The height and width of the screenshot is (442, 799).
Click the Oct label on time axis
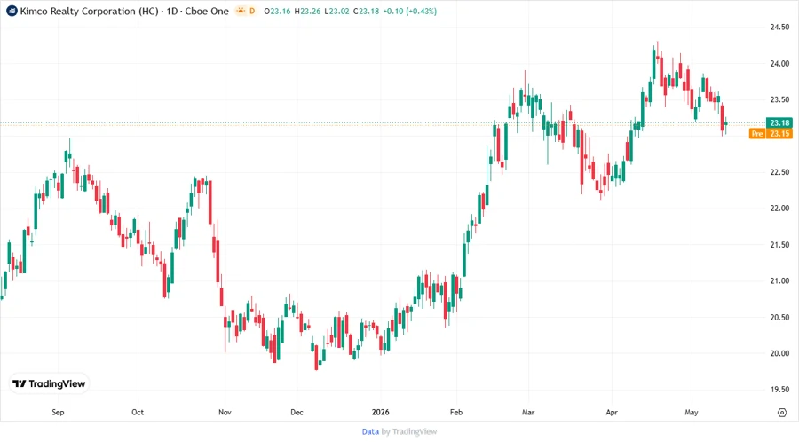coord(138,412)
